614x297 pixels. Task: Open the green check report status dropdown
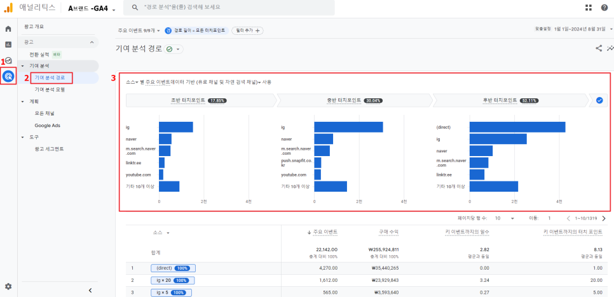click(174, 49)
